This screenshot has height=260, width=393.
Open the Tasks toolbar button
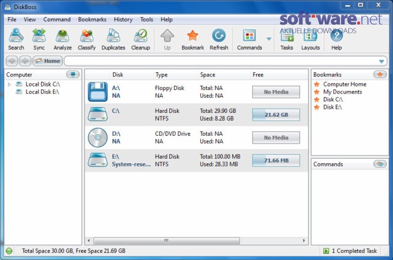287,40
